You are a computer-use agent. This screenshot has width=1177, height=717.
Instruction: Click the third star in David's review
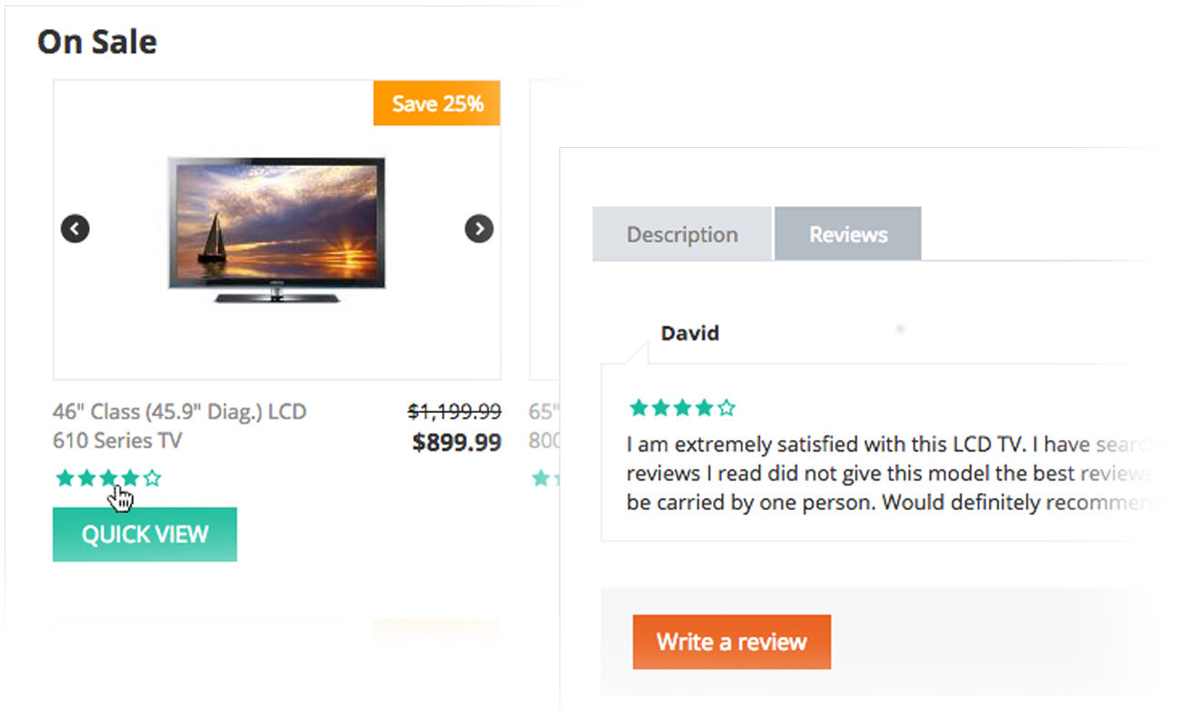(x=682, y=408)
